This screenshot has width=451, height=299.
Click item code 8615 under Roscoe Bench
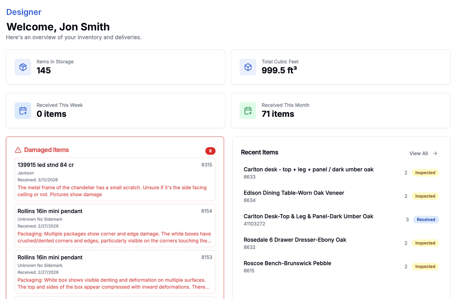pyautogui.click(x=249, y=271)
